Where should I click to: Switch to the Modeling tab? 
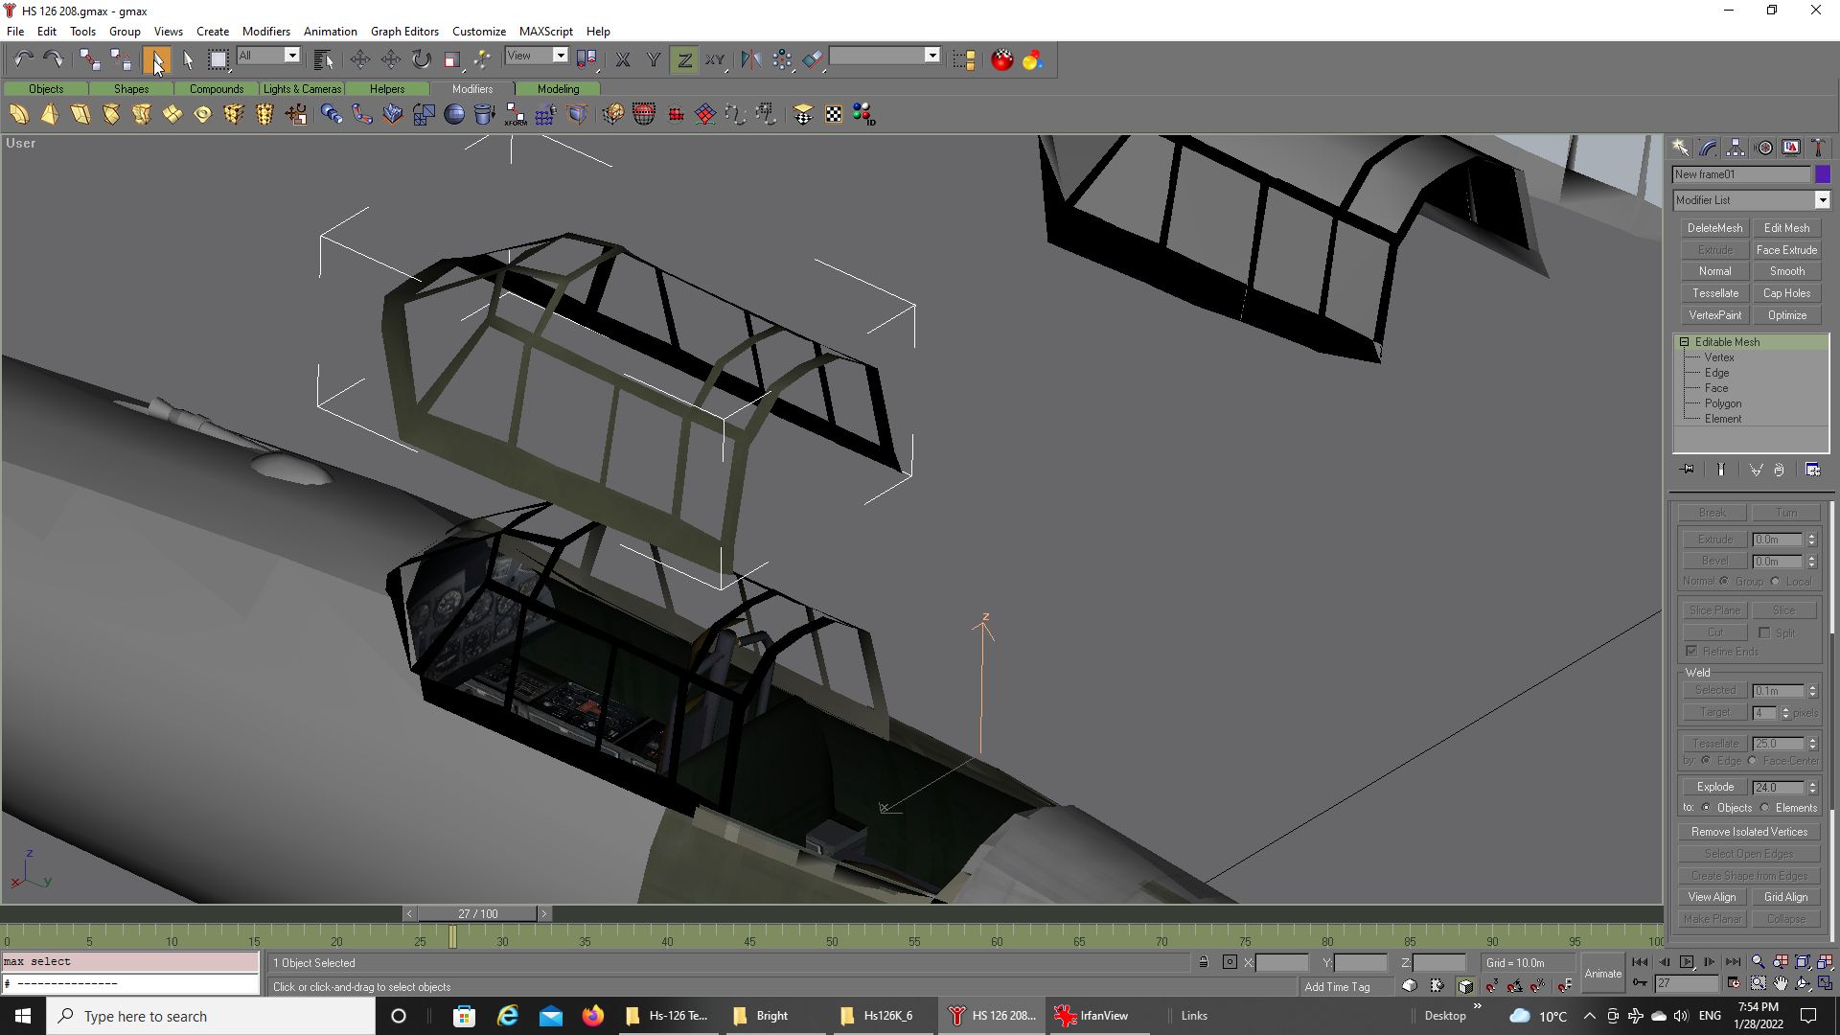tap(558, 88)
